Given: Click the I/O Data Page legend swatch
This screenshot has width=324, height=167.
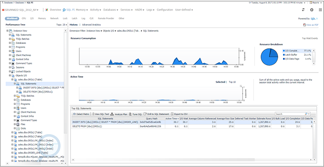Looking at the screenshot, I should click(283, 59).
